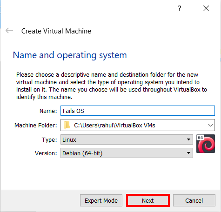This screenshot has width=221, height=212.
Task: Click the 'Name and operating system' heading
Action: tap(70, 55)
